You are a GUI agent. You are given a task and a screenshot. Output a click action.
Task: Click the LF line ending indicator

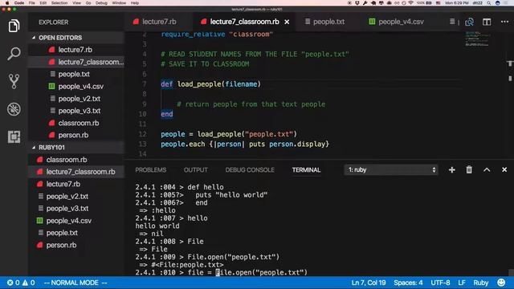click(462, 283)
